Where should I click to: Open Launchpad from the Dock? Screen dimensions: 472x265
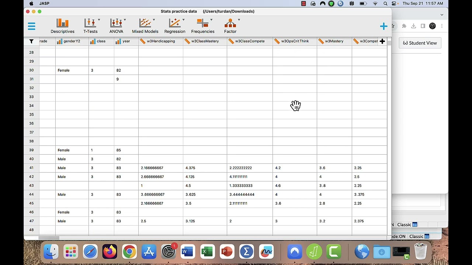[x=71, y=252]
